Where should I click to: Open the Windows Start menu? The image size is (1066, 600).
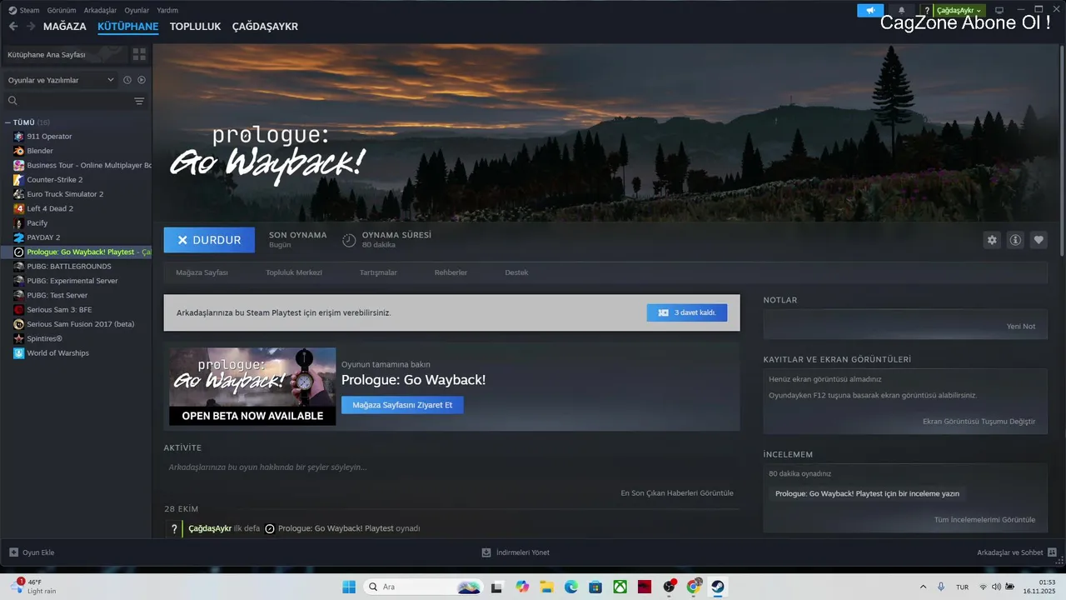coord(349,587)
